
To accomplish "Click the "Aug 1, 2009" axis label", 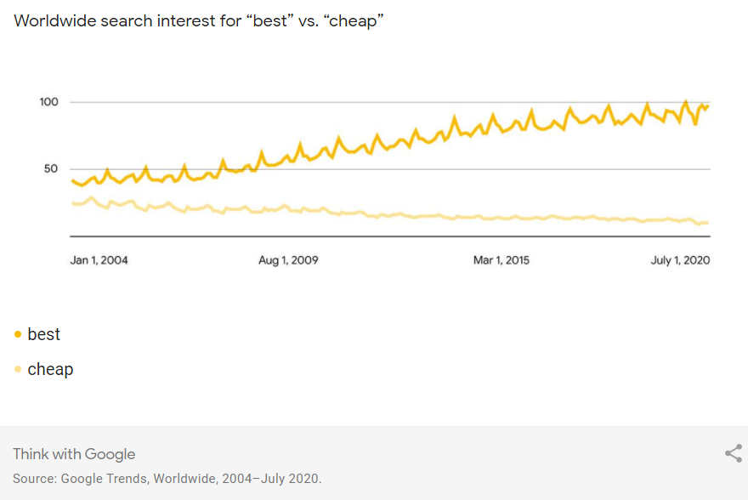I will [x=288, y=260].
